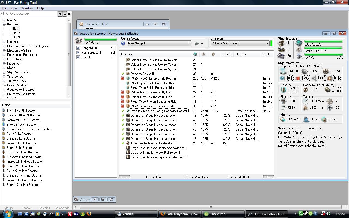
Task: Switch to the Description tab
Action: [x=153, y=177]
